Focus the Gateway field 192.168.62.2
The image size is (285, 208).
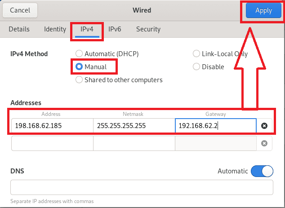[216, 126]
